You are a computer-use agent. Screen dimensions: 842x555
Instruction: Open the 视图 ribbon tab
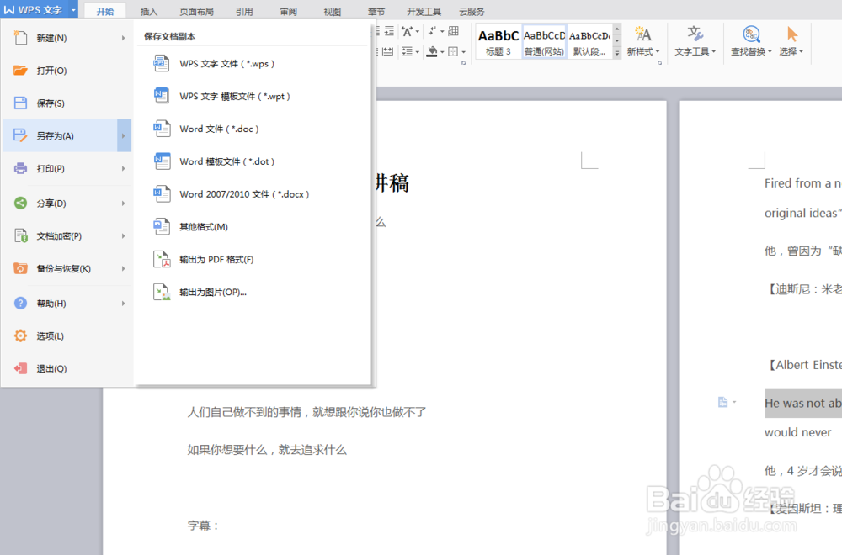(x=333, y=11)
